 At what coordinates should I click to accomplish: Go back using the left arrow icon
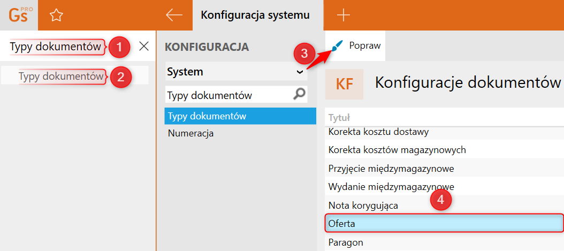point(174,16)
